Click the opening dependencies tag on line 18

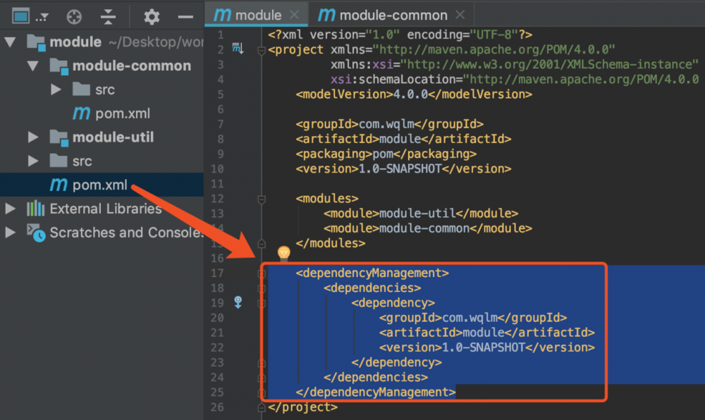click(372, 288)
